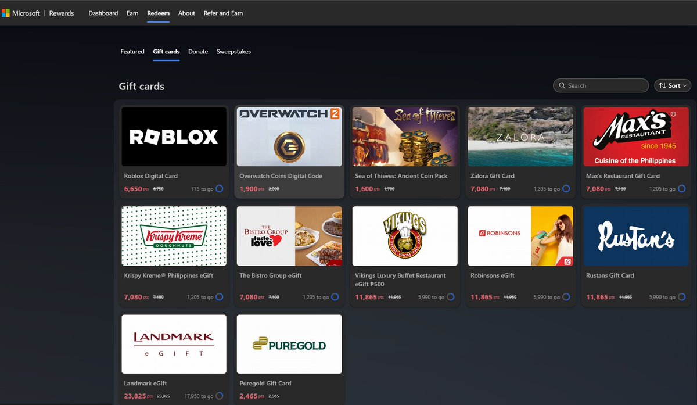Screen dimensions: 697x405
Task: Open the Roblox card image
Action: coord(174,137)
